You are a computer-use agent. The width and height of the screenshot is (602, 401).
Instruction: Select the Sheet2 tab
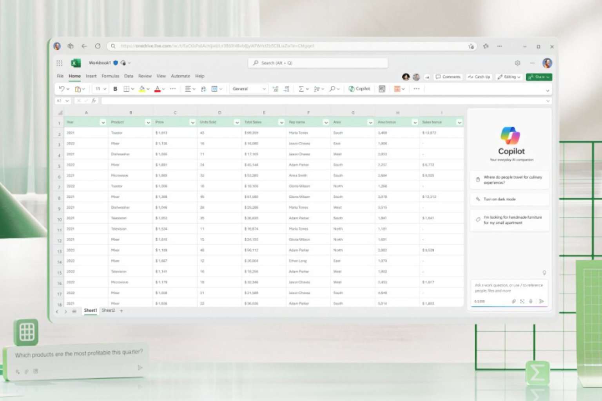tap(108, 311)
